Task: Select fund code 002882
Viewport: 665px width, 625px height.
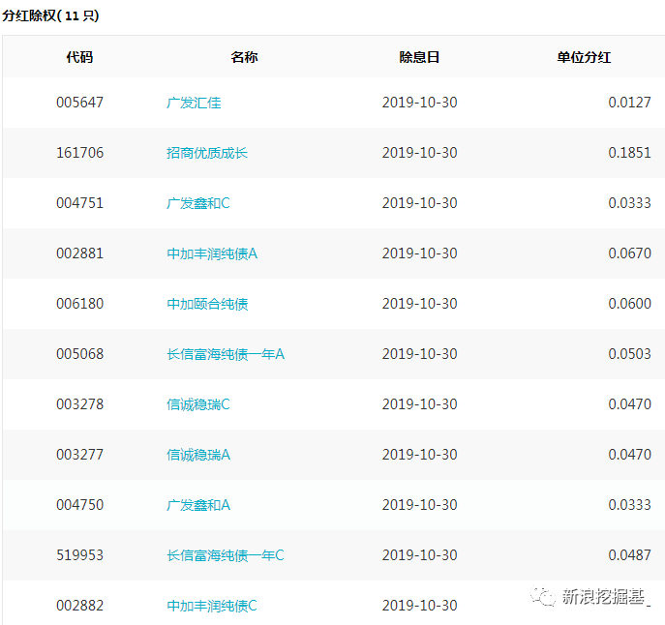Action: [x=79, y=606]
